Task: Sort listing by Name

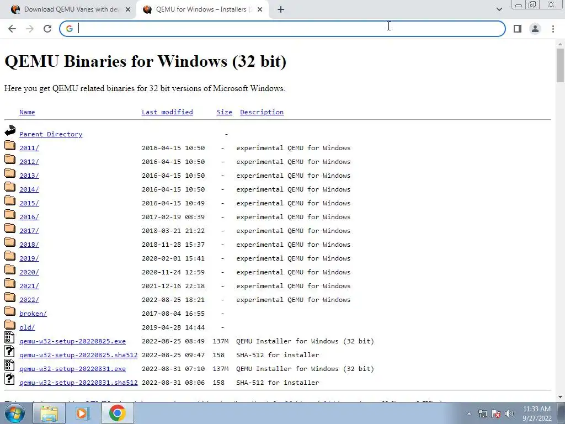Action: (x=27, y=112)
